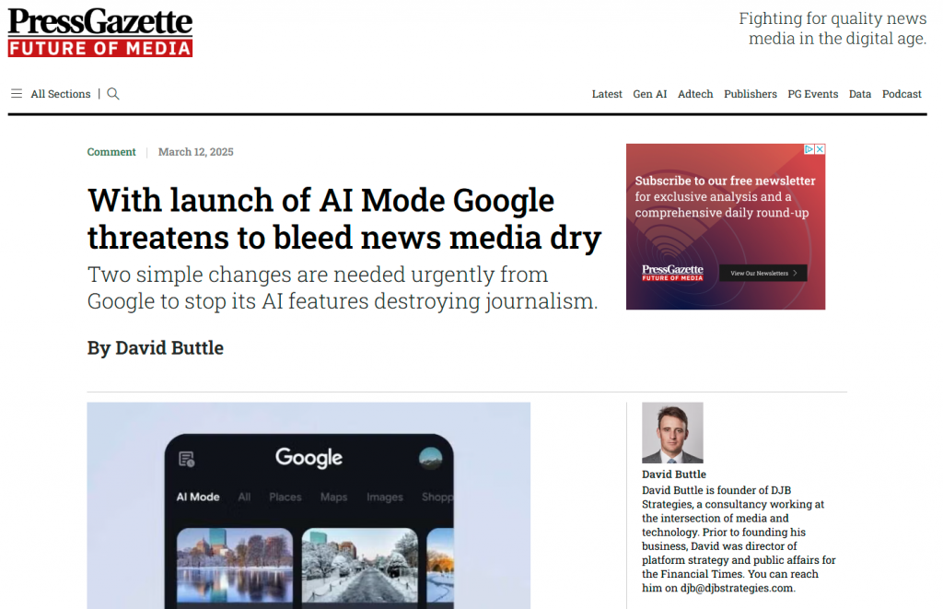
Task: Click the author bio paragraph text
Action: coord(739,539)
